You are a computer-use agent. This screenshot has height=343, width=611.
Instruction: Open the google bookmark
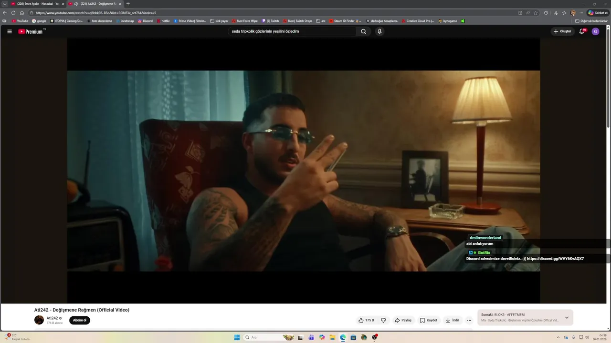click(x=39, y=21)
